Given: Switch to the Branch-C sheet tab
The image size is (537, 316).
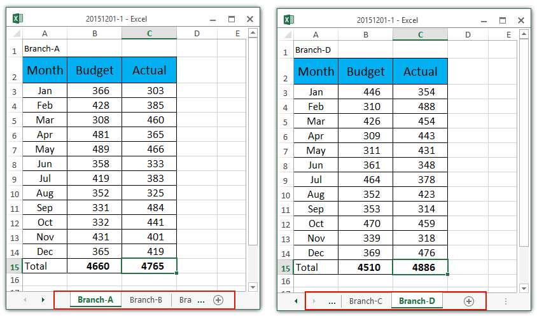Looking at the screenshot, I should point(366,301).
